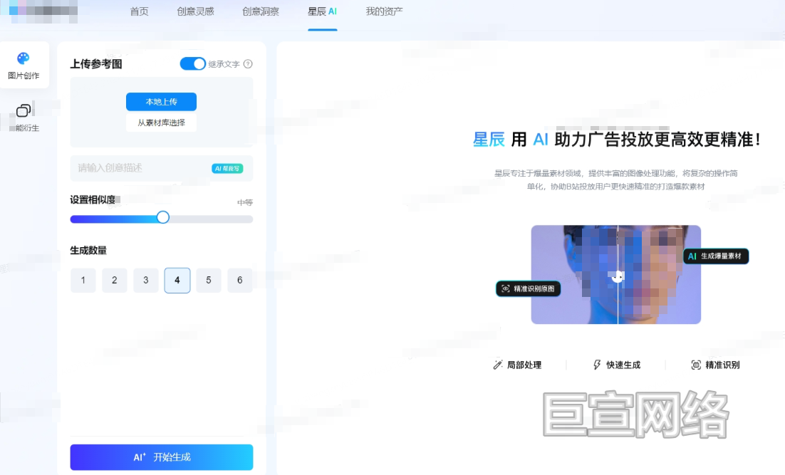Click the 上传参考图 heading

coord(96,64)
